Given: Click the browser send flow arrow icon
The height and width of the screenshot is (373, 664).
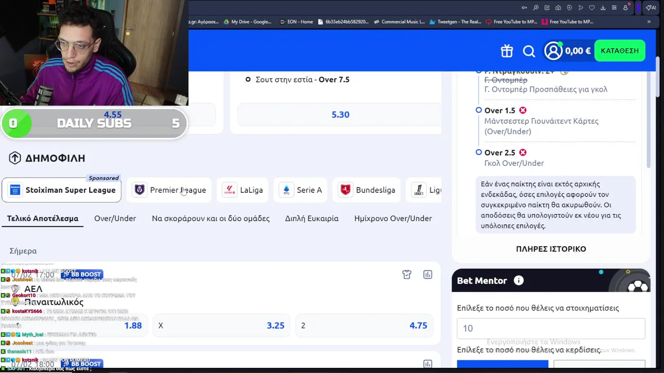Looking at the screenshot, I should pos(580,8).
